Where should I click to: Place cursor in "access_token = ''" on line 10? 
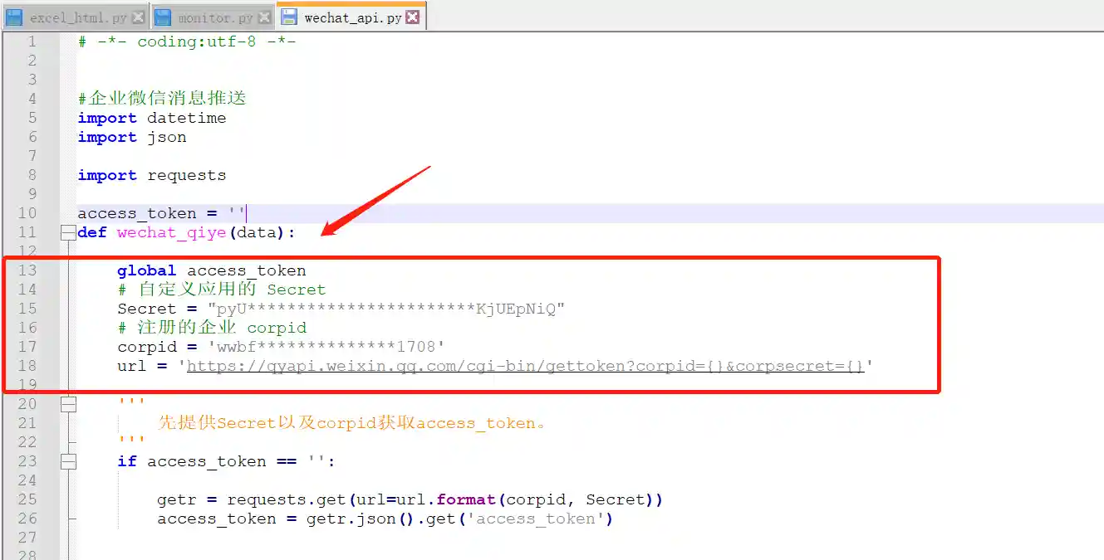(162, 213)
